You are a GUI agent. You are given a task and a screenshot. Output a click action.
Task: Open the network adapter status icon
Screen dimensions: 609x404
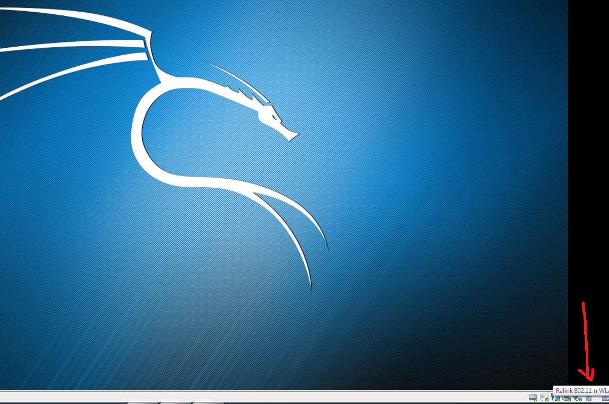[555, 399]
